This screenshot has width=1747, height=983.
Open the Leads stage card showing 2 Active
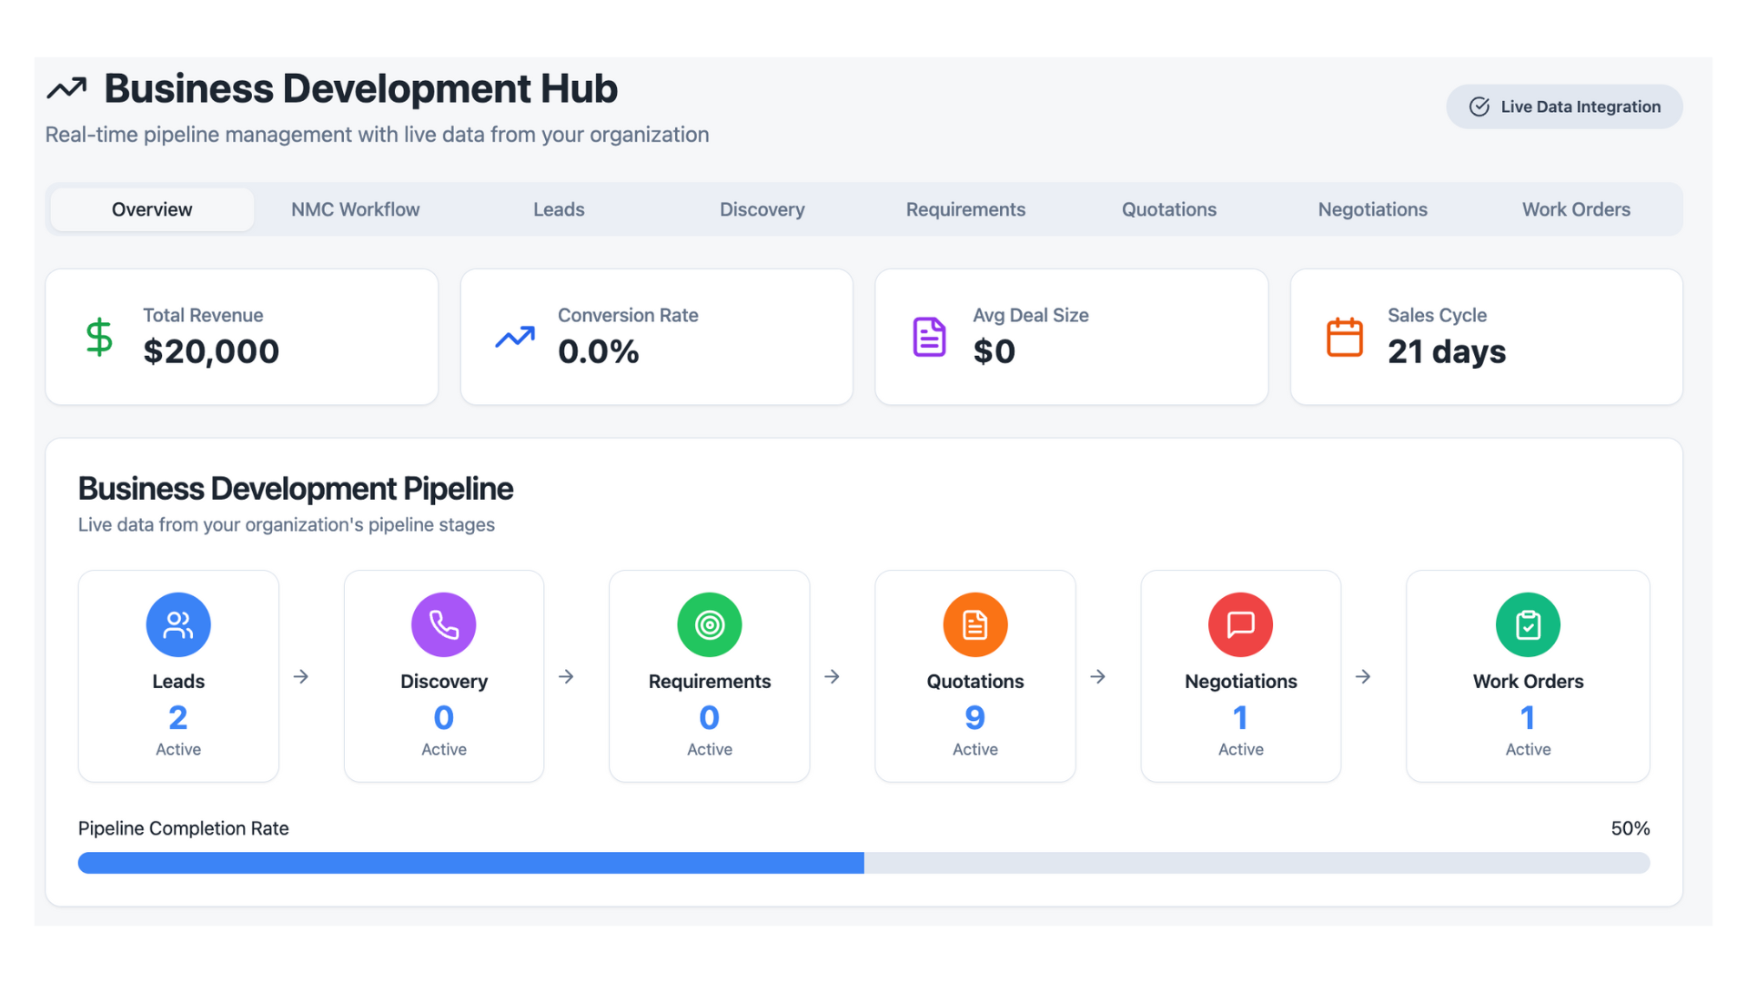pyautogui.click(x=177, y=676)
